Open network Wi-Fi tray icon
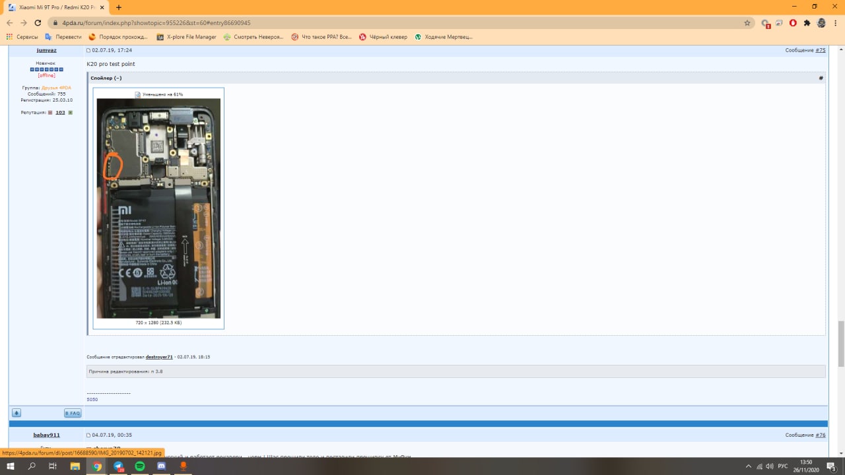 (x=759, y=466)
